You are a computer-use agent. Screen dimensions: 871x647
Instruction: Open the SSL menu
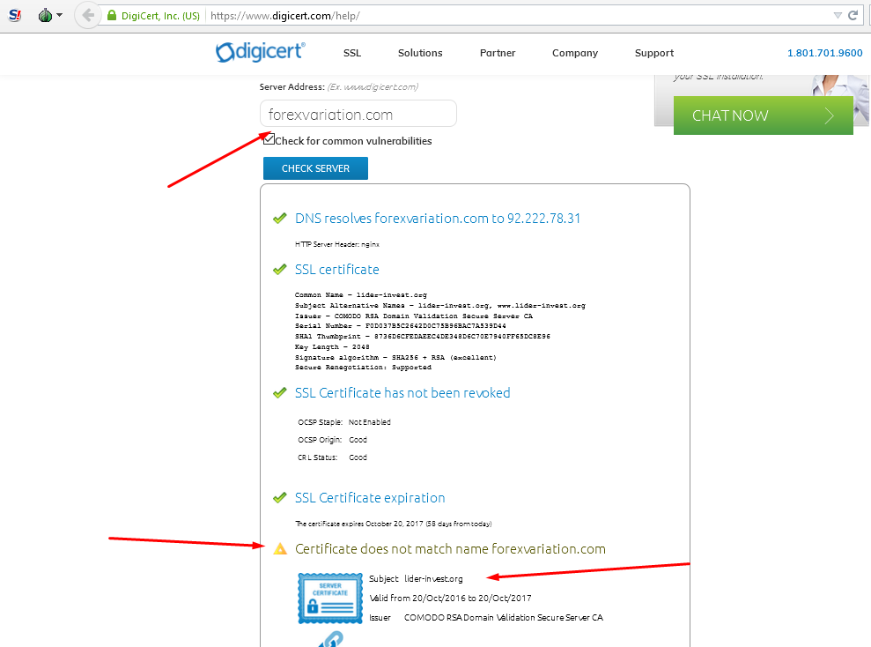(x=352, y=53)
